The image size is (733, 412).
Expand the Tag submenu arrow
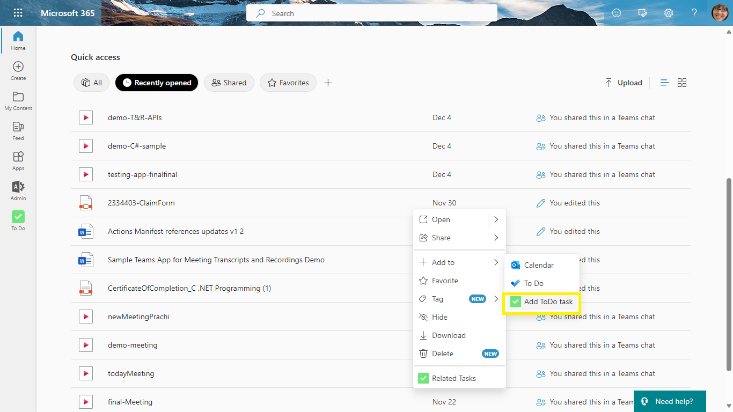496,299
